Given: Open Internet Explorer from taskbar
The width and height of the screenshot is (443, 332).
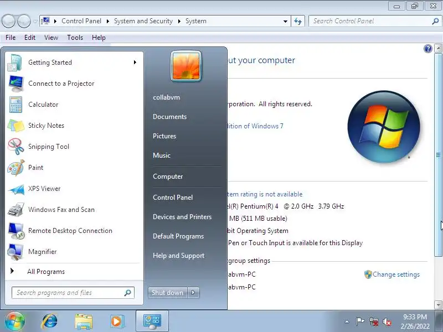Looking at the screenshot, I should coord(49,321).
